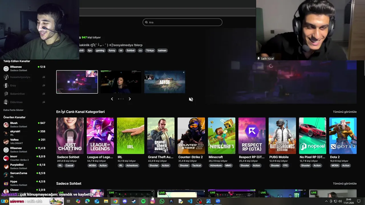Open the Grand Theft Auto V category cover
Image resolution: width=365 pixels, height=205 pixels.
(x=161, y=136)
